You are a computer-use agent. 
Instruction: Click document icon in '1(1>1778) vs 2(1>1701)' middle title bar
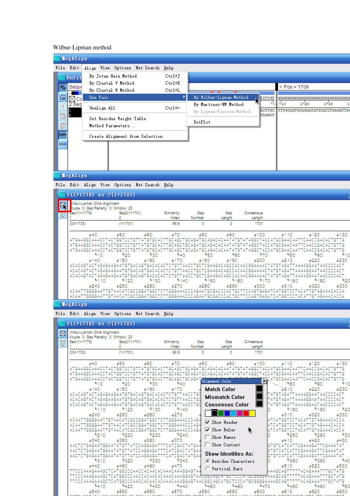[62, 194]
